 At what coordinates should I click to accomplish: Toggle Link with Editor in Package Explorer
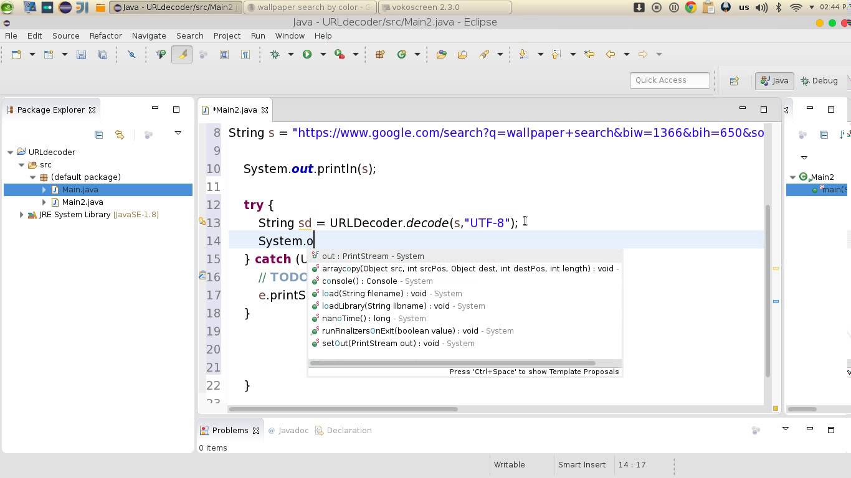click(x=119, y=134)
